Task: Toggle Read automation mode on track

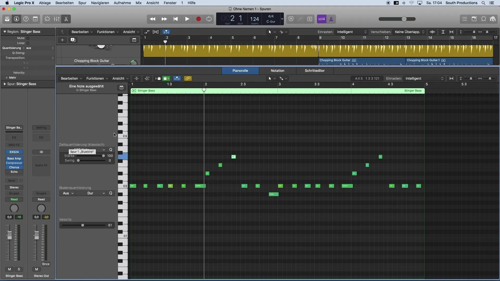Action: (14, 199)
